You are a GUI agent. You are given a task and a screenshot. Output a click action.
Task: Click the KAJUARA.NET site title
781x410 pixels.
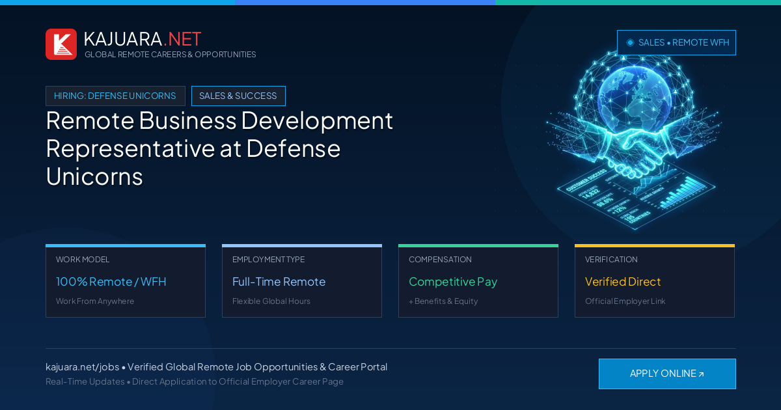pos(143,39)
